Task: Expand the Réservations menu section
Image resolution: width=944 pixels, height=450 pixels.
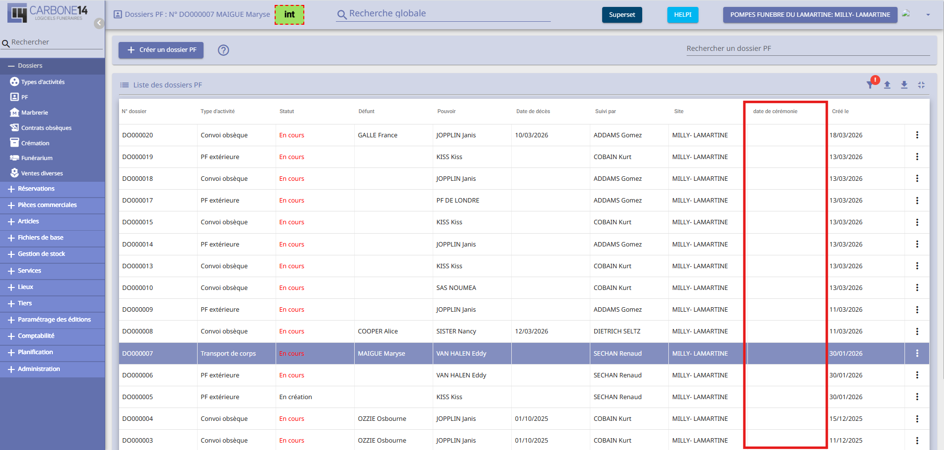Action: pyautogui.click(x=36, y=189)
